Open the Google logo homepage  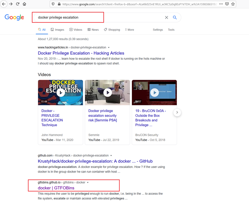14,18
